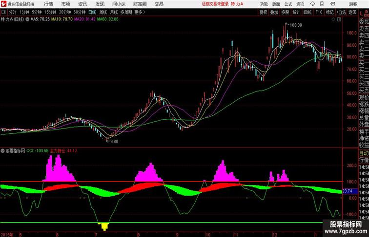Click the 多股 toolbar button
The height and width of the screenshot is (237, 369).
coord(285,12)
